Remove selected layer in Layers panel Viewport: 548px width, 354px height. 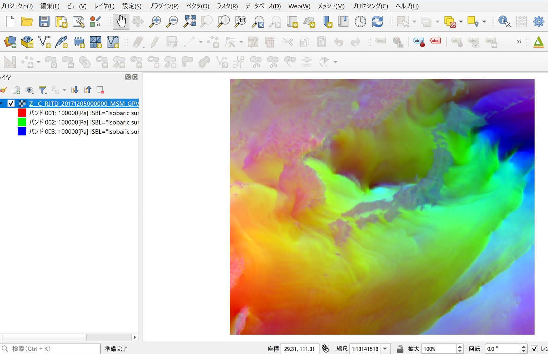click(x=100, y=90)
